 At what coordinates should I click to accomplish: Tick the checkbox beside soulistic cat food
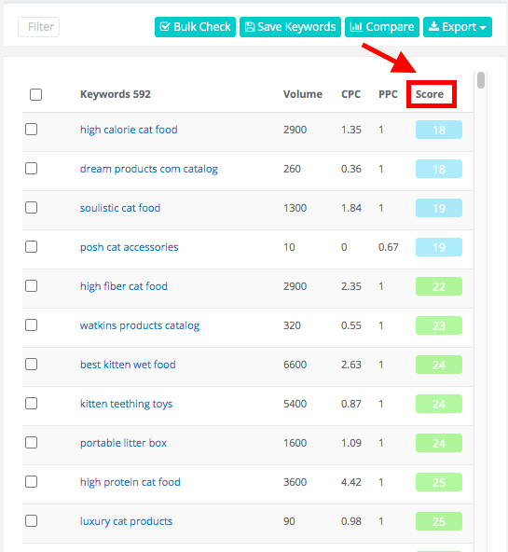[x=32, y=207]
